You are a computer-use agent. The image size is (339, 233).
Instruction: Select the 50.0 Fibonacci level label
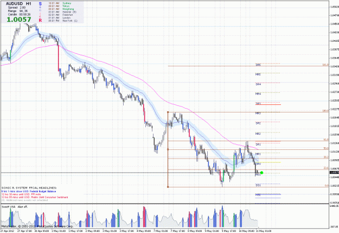(326, 148)
